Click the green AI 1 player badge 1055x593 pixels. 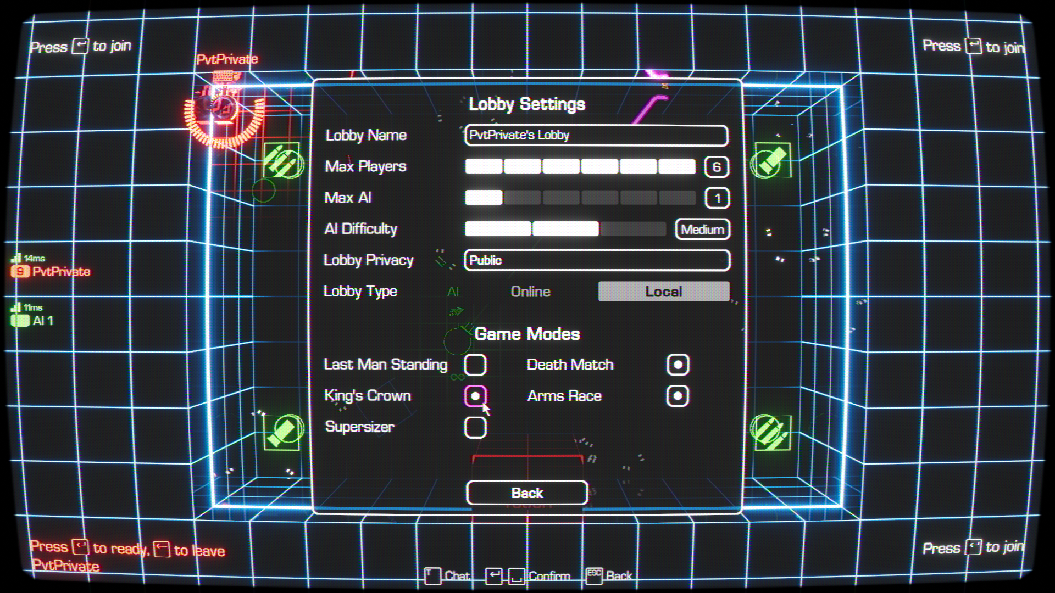[20, 321]
